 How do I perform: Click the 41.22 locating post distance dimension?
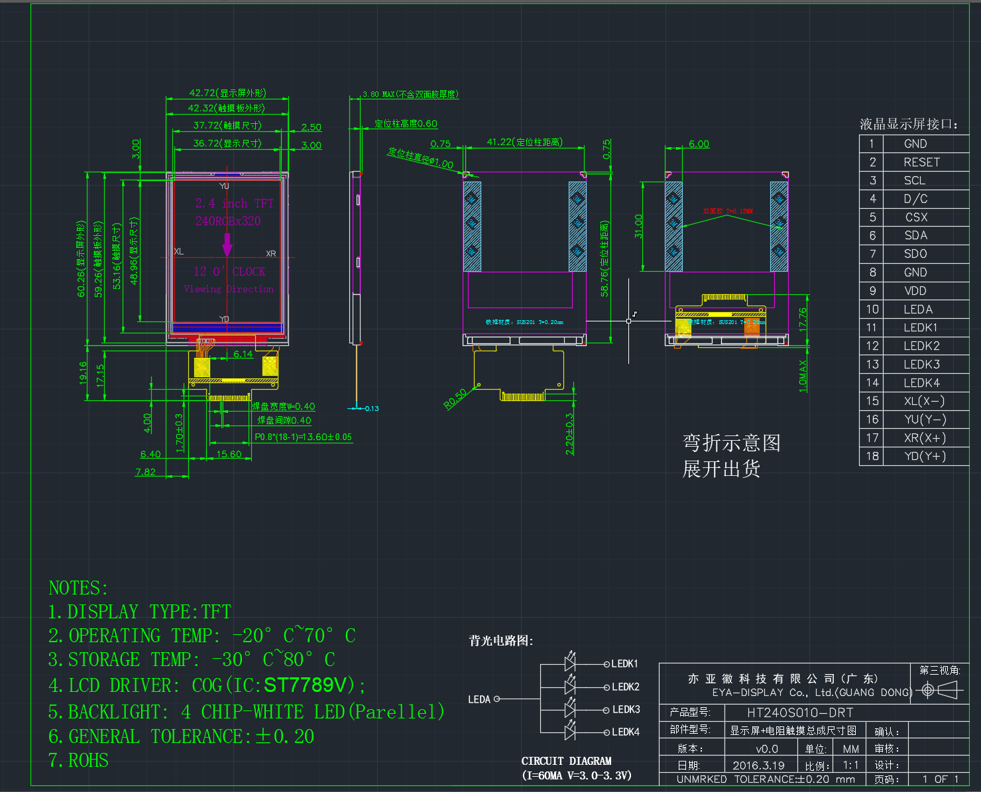[524, 142]
